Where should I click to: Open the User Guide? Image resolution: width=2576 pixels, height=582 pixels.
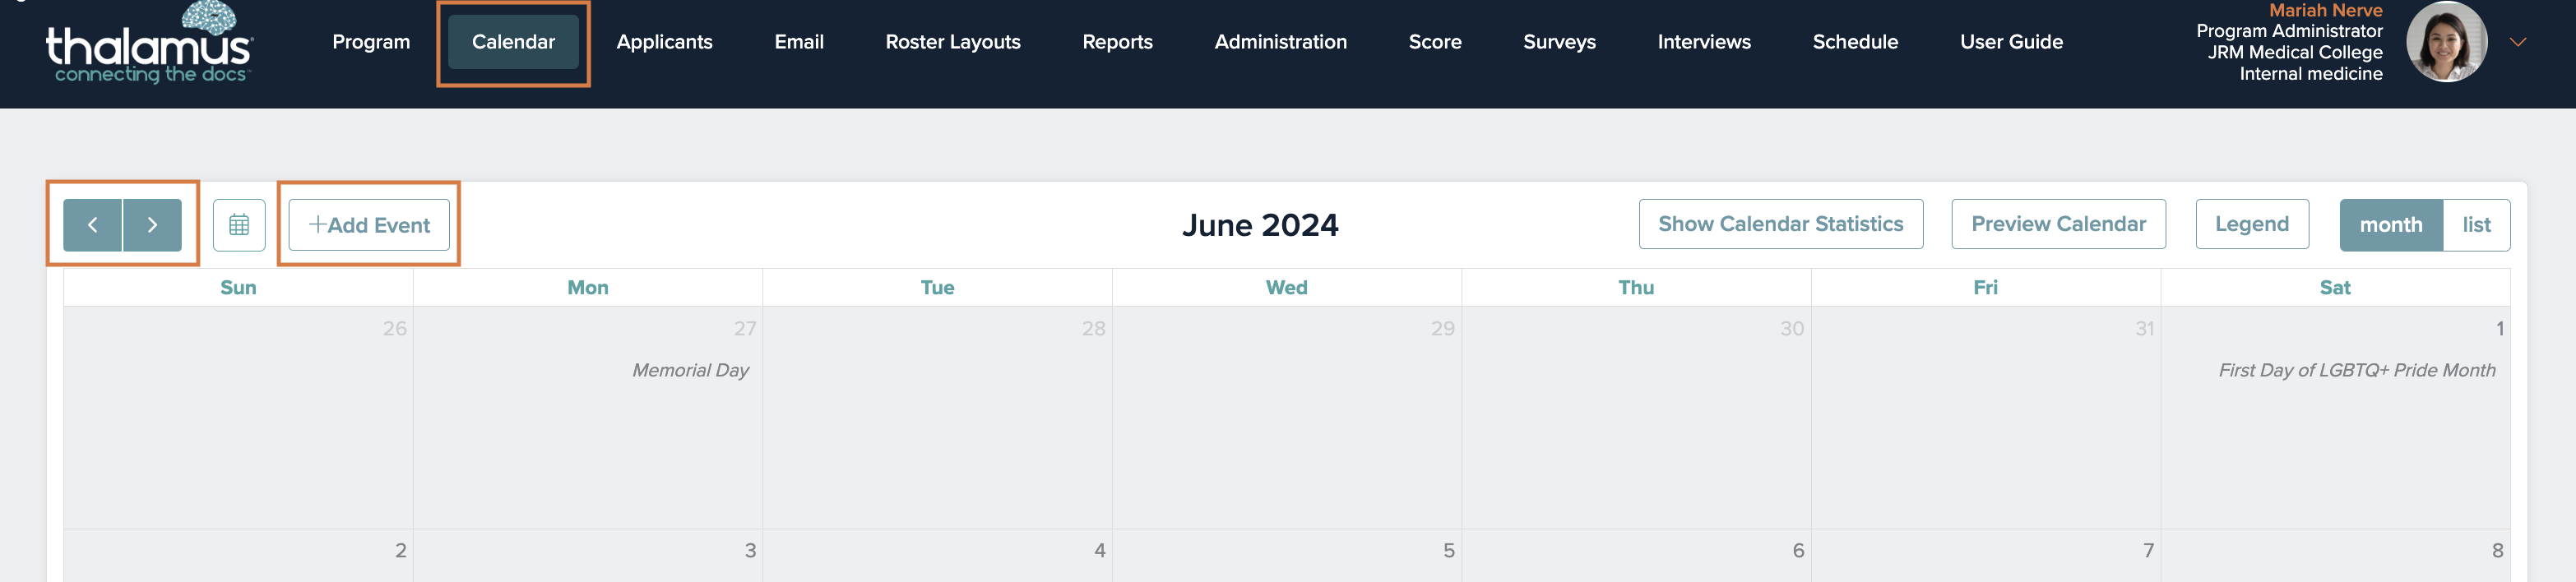(x=2011, y=42)
